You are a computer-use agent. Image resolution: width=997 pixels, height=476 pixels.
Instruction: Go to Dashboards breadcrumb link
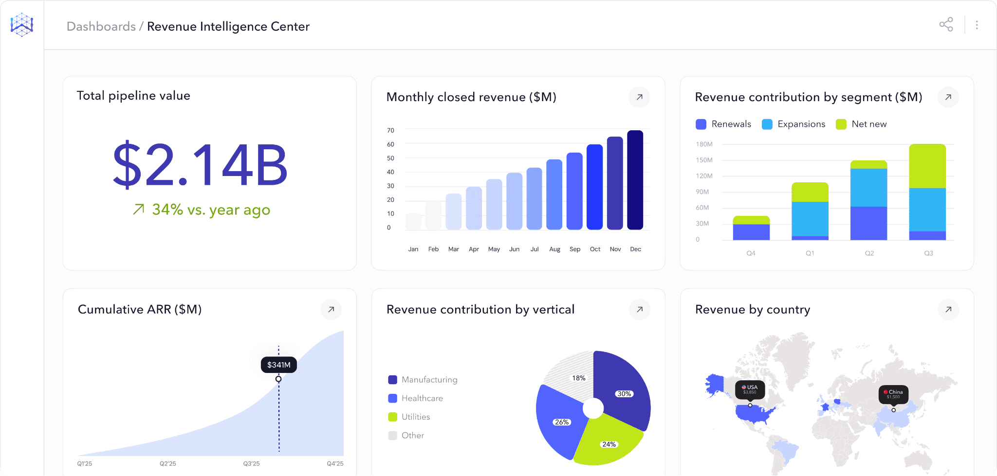point(101,27)
